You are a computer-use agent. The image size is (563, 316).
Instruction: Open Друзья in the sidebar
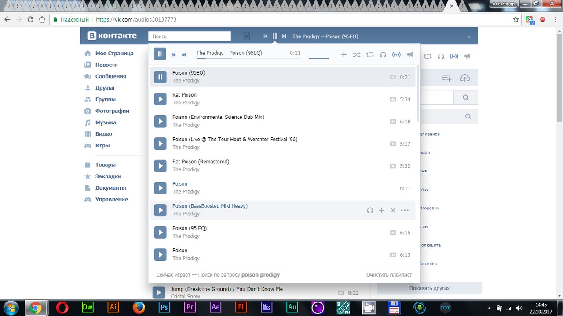[105, 88]
